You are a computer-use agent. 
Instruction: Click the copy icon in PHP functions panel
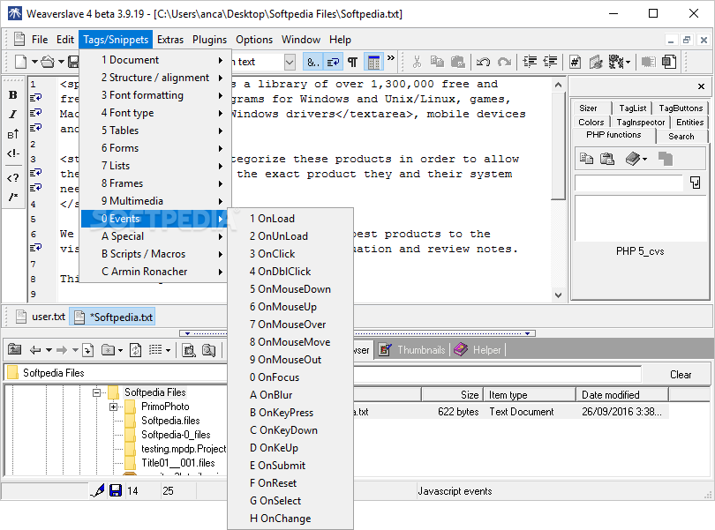click(586, 159)
